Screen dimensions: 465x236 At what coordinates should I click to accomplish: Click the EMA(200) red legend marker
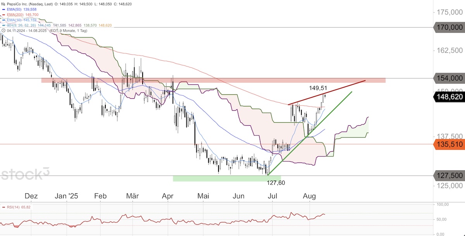pyautogui.click(x=3, y=14)
